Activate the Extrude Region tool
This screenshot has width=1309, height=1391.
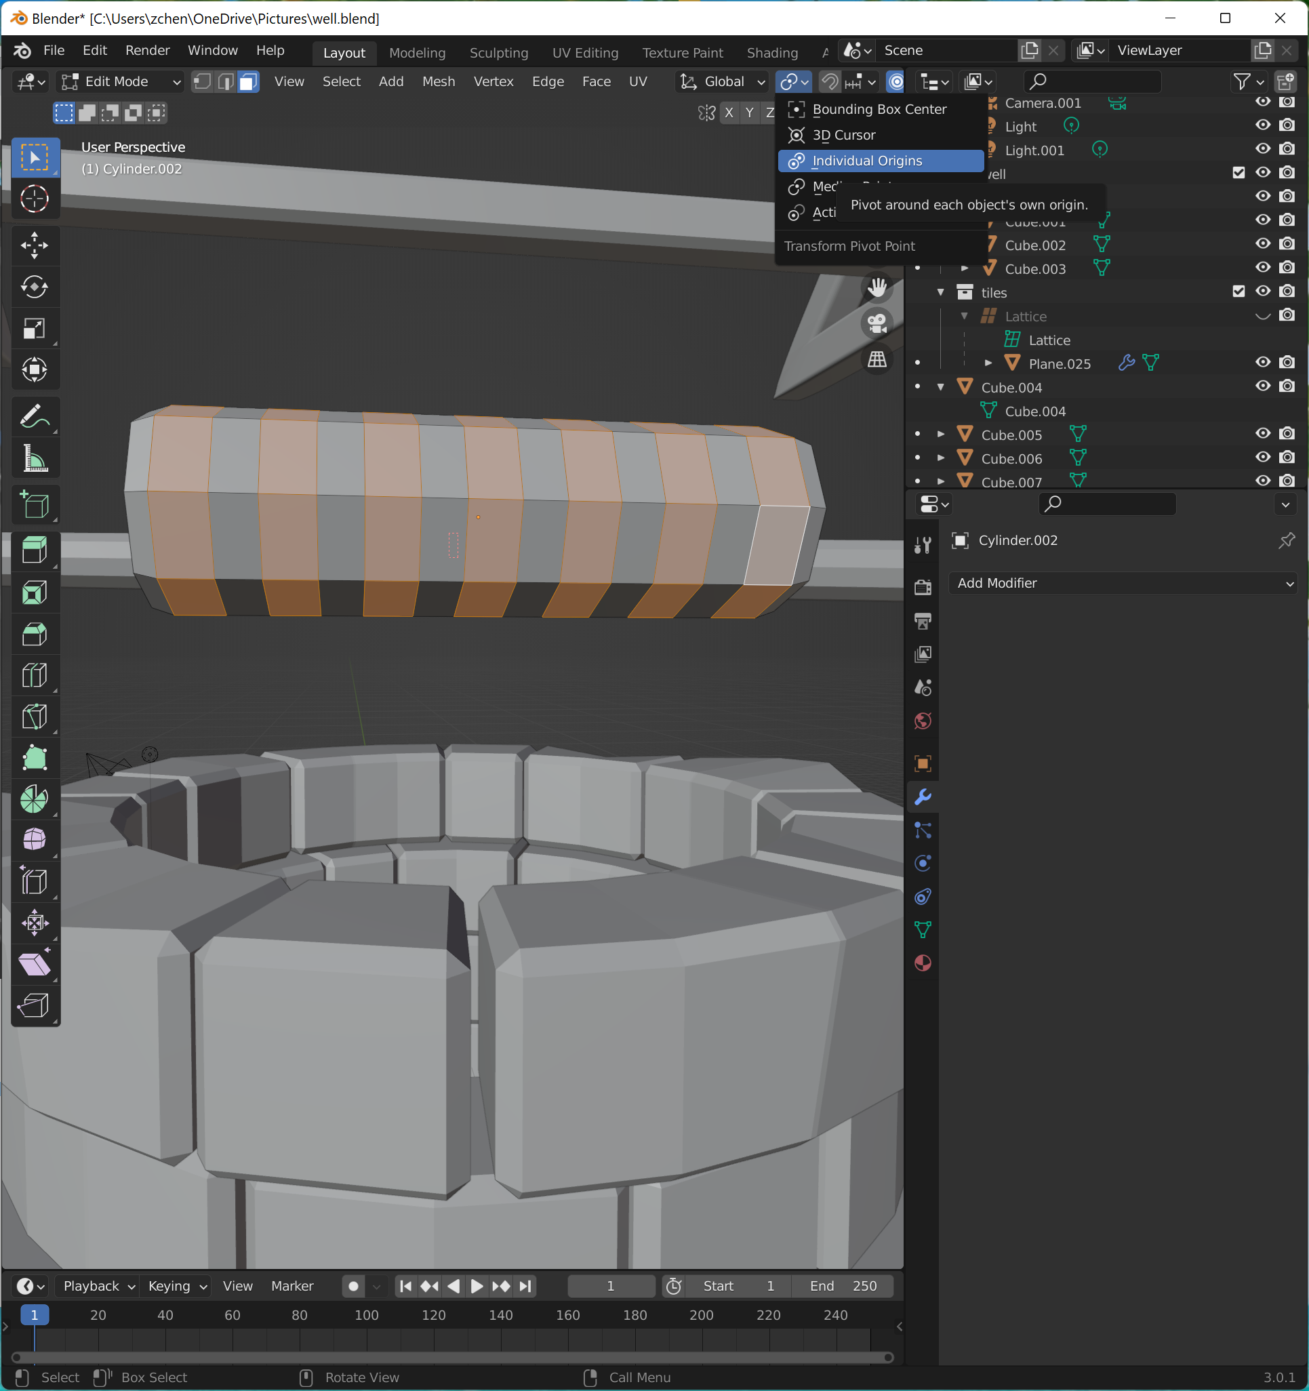34,550
